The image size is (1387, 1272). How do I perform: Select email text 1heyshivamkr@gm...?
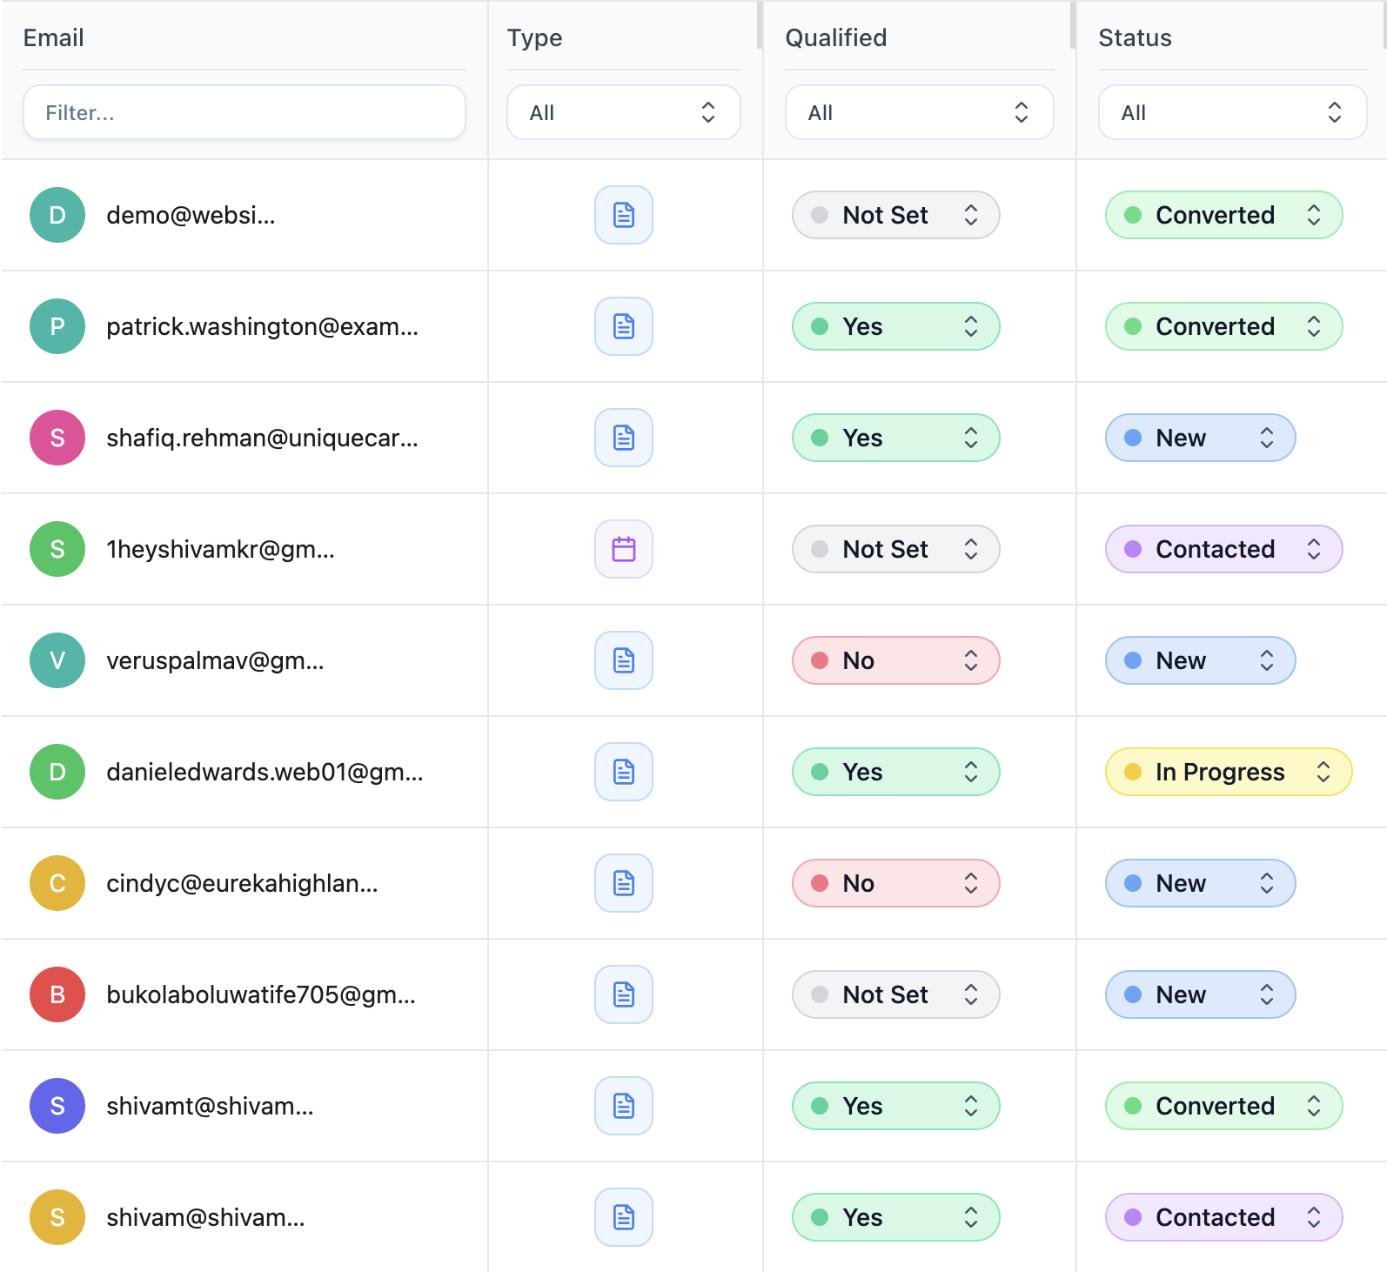(221, 549)
